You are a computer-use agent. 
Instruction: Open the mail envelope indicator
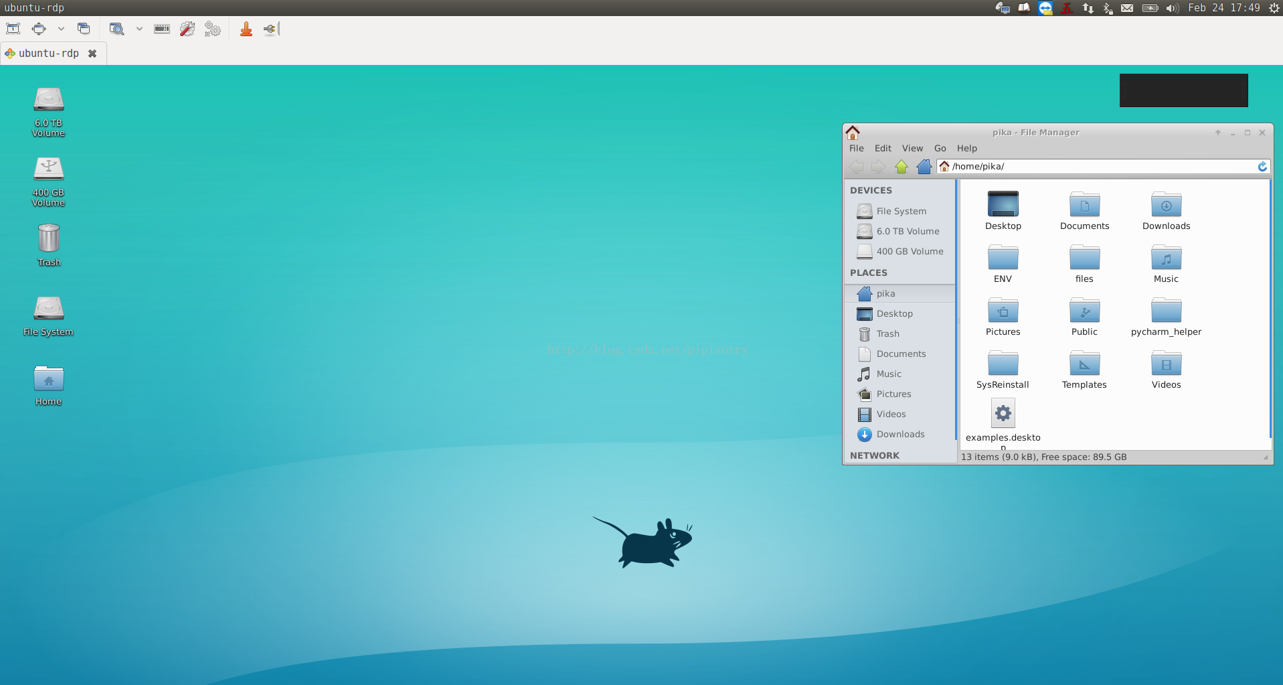tap(1128, 8)
